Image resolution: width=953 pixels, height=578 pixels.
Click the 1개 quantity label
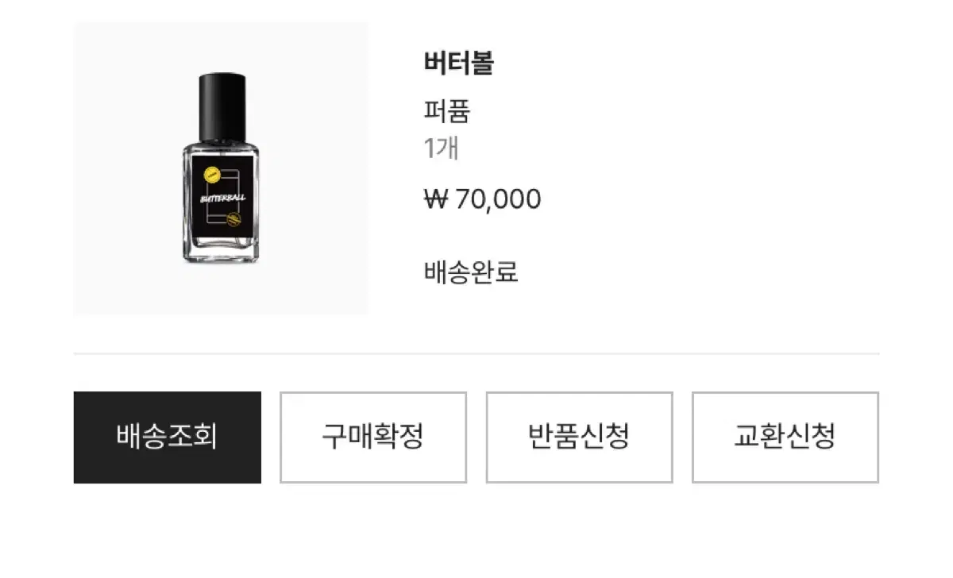click(x=442, y=148)
